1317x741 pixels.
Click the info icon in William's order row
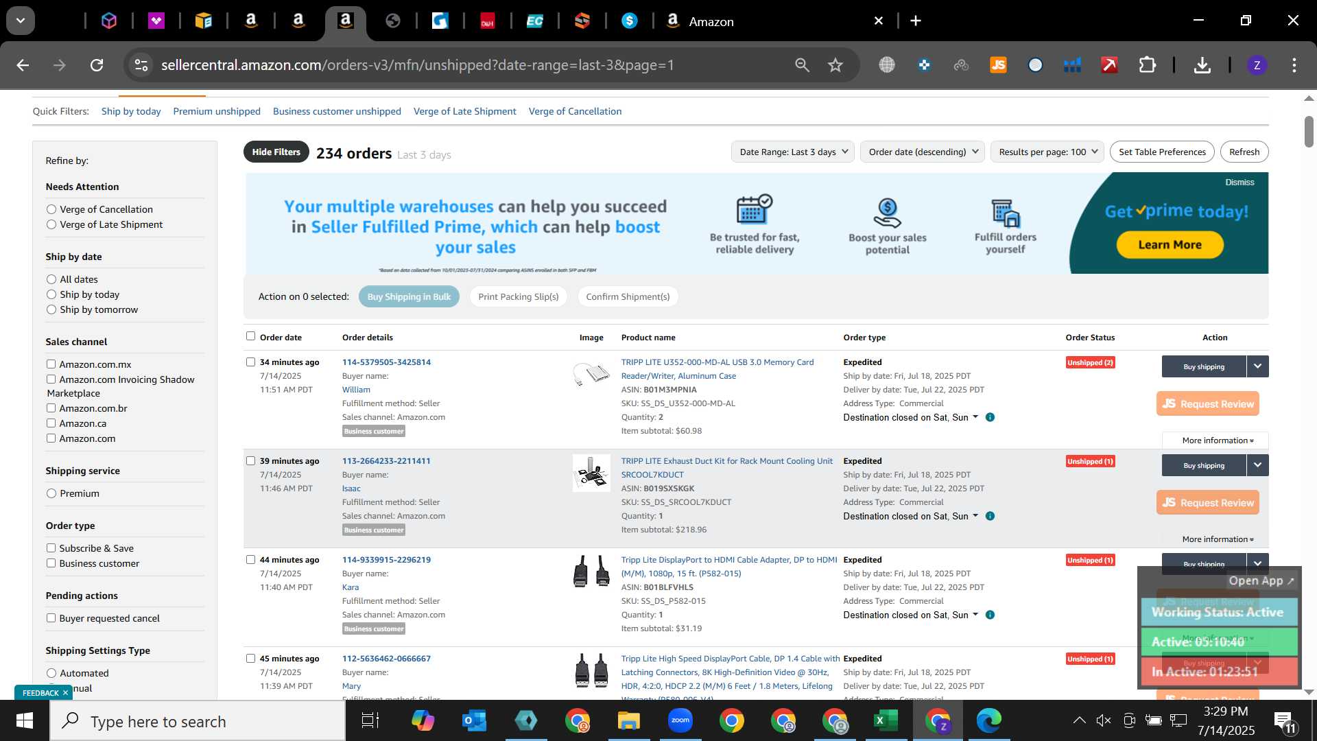tap(990, 417)
